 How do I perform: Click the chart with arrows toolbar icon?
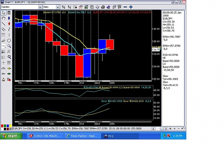click(x=114, y=7)
